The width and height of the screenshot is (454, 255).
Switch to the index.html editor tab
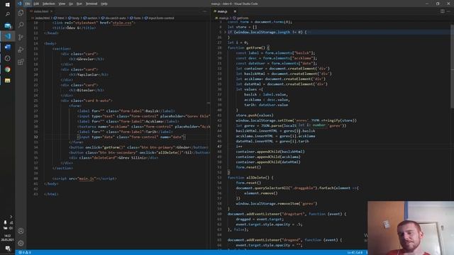click(x=41, y=11)
